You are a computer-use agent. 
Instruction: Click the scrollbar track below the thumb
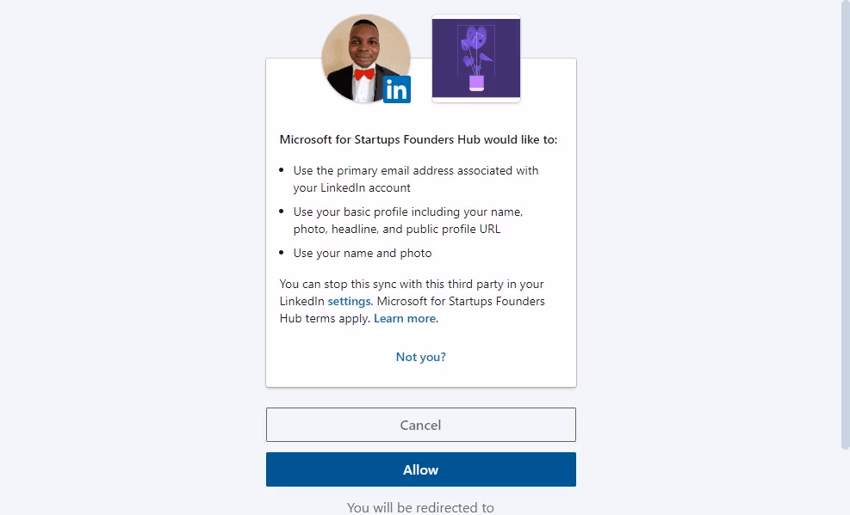[x=845, y=481]
